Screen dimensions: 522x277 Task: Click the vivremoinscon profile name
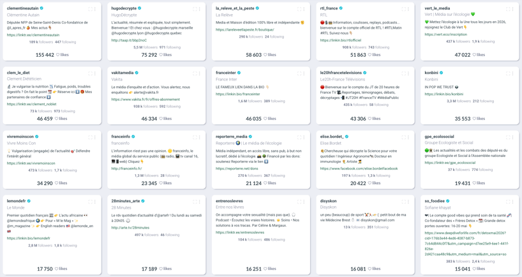20,137
